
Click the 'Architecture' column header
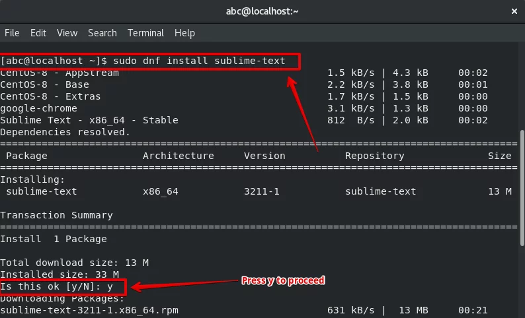coord(179,156)
